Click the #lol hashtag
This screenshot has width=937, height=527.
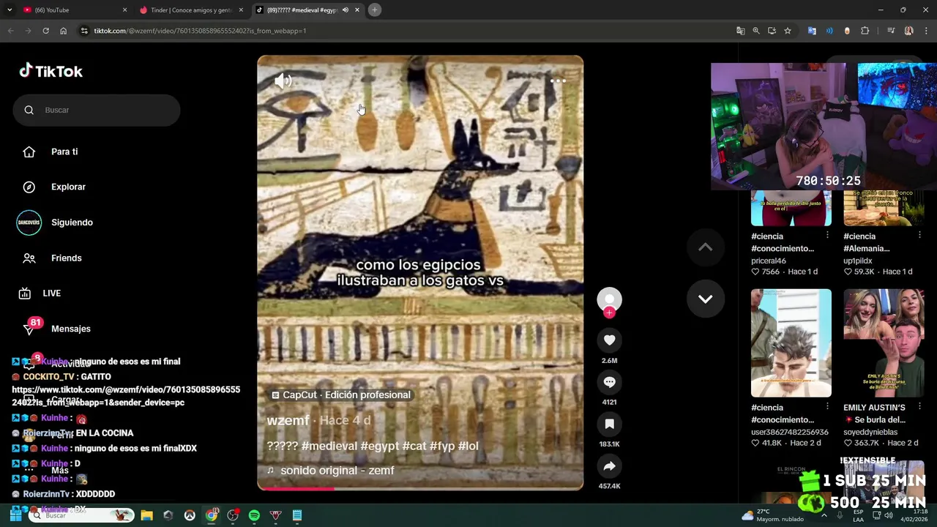(468, 446)
